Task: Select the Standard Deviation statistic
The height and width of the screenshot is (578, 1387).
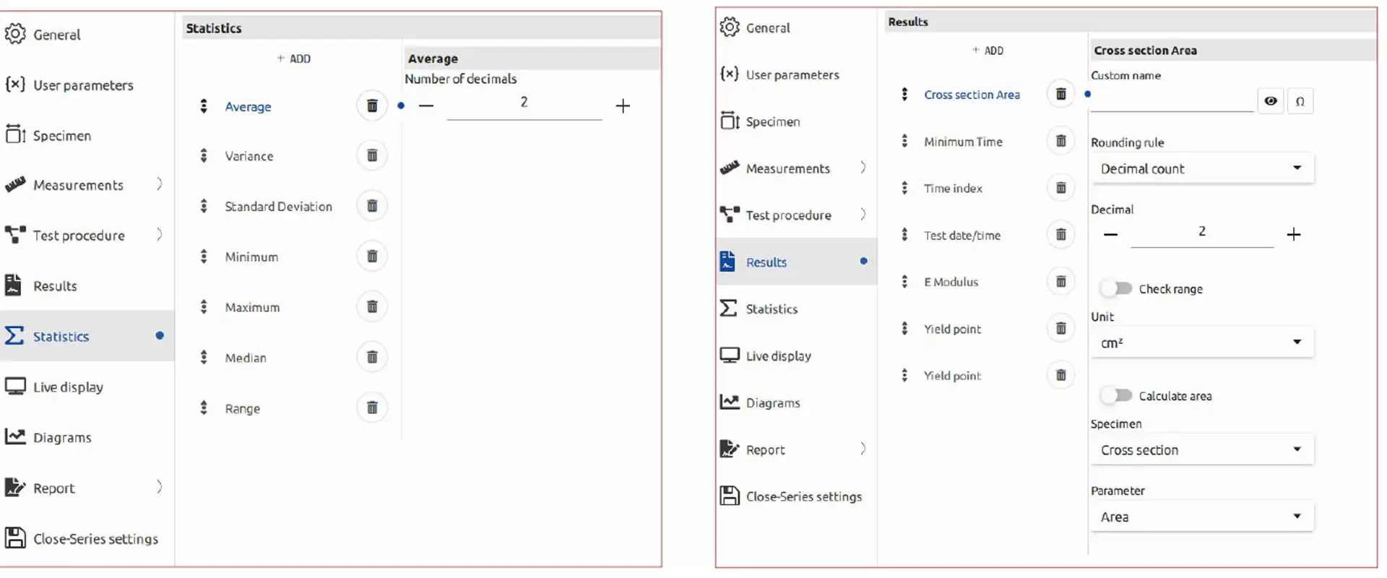Action: (278, 206)
